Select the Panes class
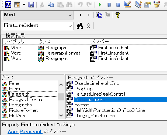167x135 pixels. (15, 89)
